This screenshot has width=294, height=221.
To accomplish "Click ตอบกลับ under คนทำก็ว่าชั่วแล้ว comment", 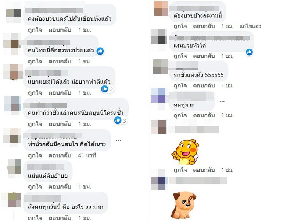I will 60,124.
